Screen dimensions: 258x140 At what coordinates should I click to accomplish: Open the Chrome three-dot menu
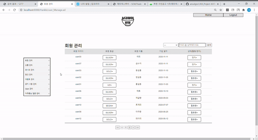click(x=254, y=10)
